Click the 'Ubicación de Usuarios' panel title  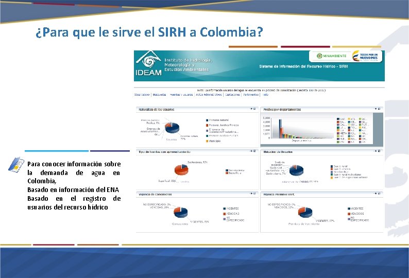click(278, 152)
